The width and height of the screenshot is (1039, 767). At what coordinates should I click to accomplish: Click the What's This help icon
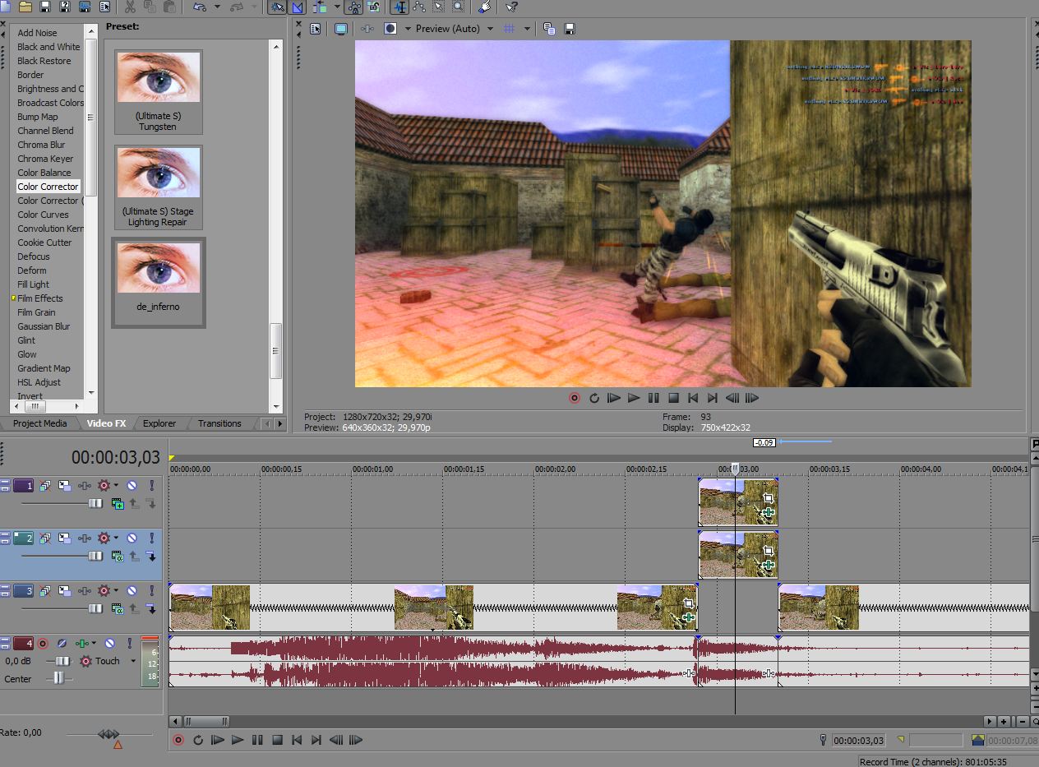pyautogui.click(x=511, y=7)
